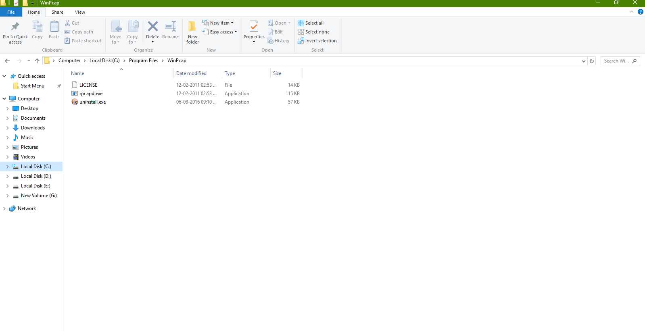Expand the Desktop tree node
Screen dimensions: 645x331
7,108
